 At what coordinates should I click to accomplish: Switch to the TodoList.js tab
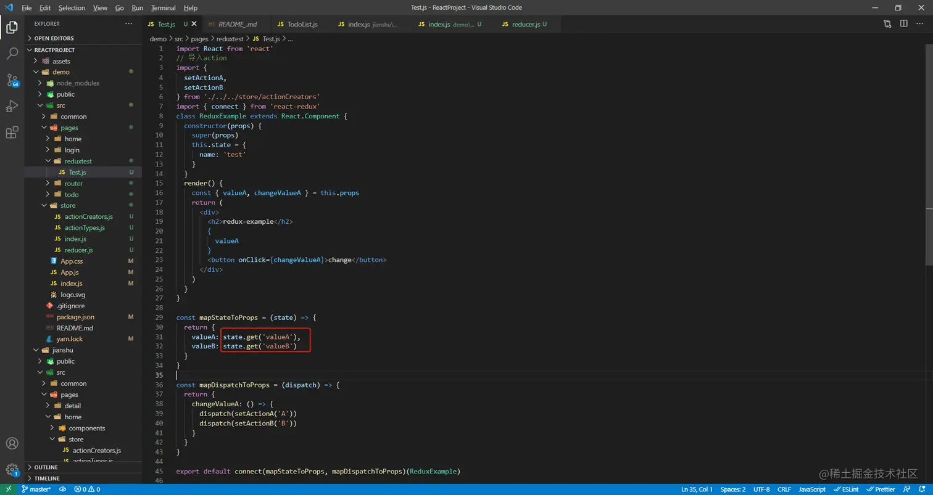click(x=301, y=24)
